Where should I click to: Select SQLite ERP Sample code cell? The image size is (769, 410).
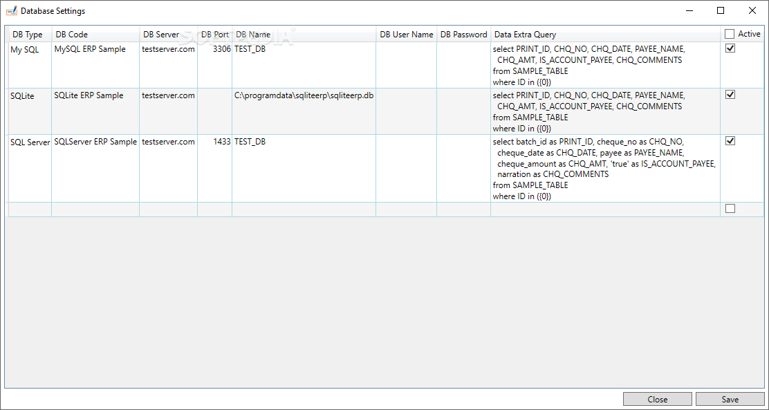(x=95, y=111)
